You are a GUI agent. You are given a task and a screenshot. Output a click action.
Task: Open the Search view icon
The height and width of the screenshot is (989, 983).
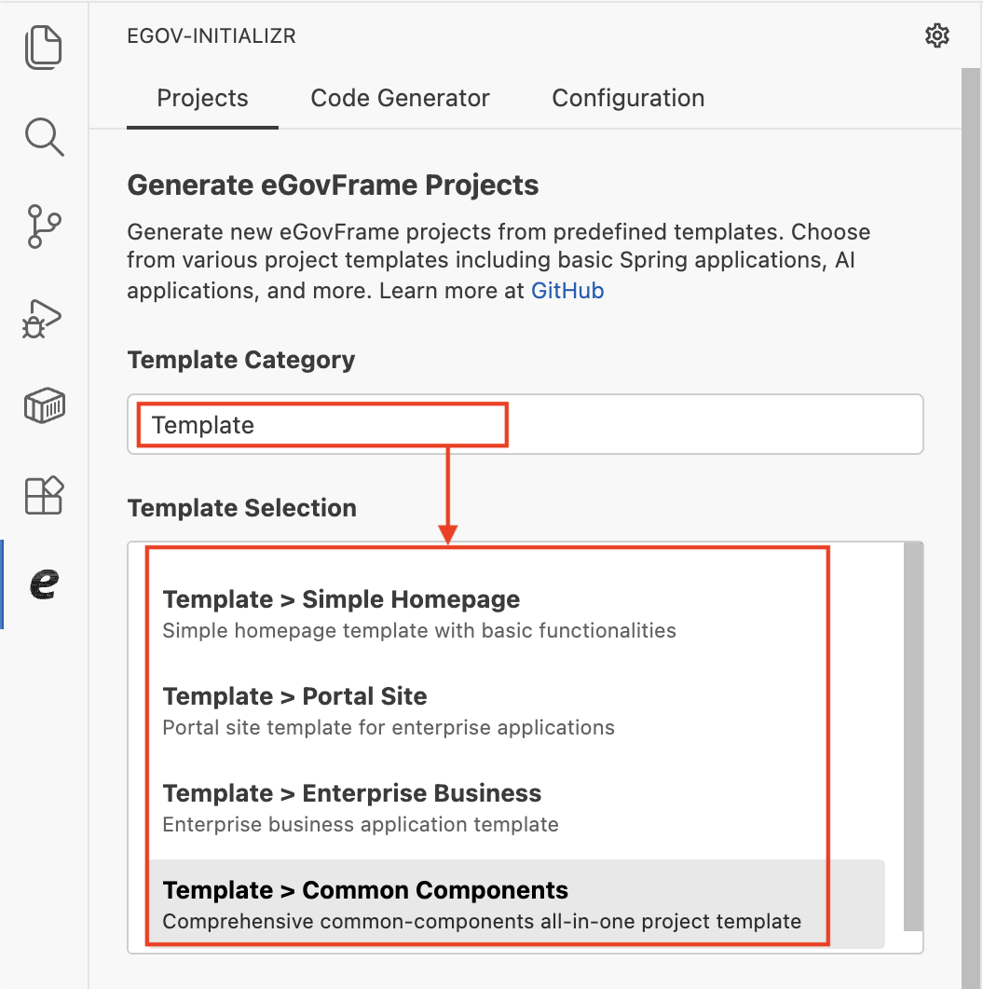tap(44, 136)
